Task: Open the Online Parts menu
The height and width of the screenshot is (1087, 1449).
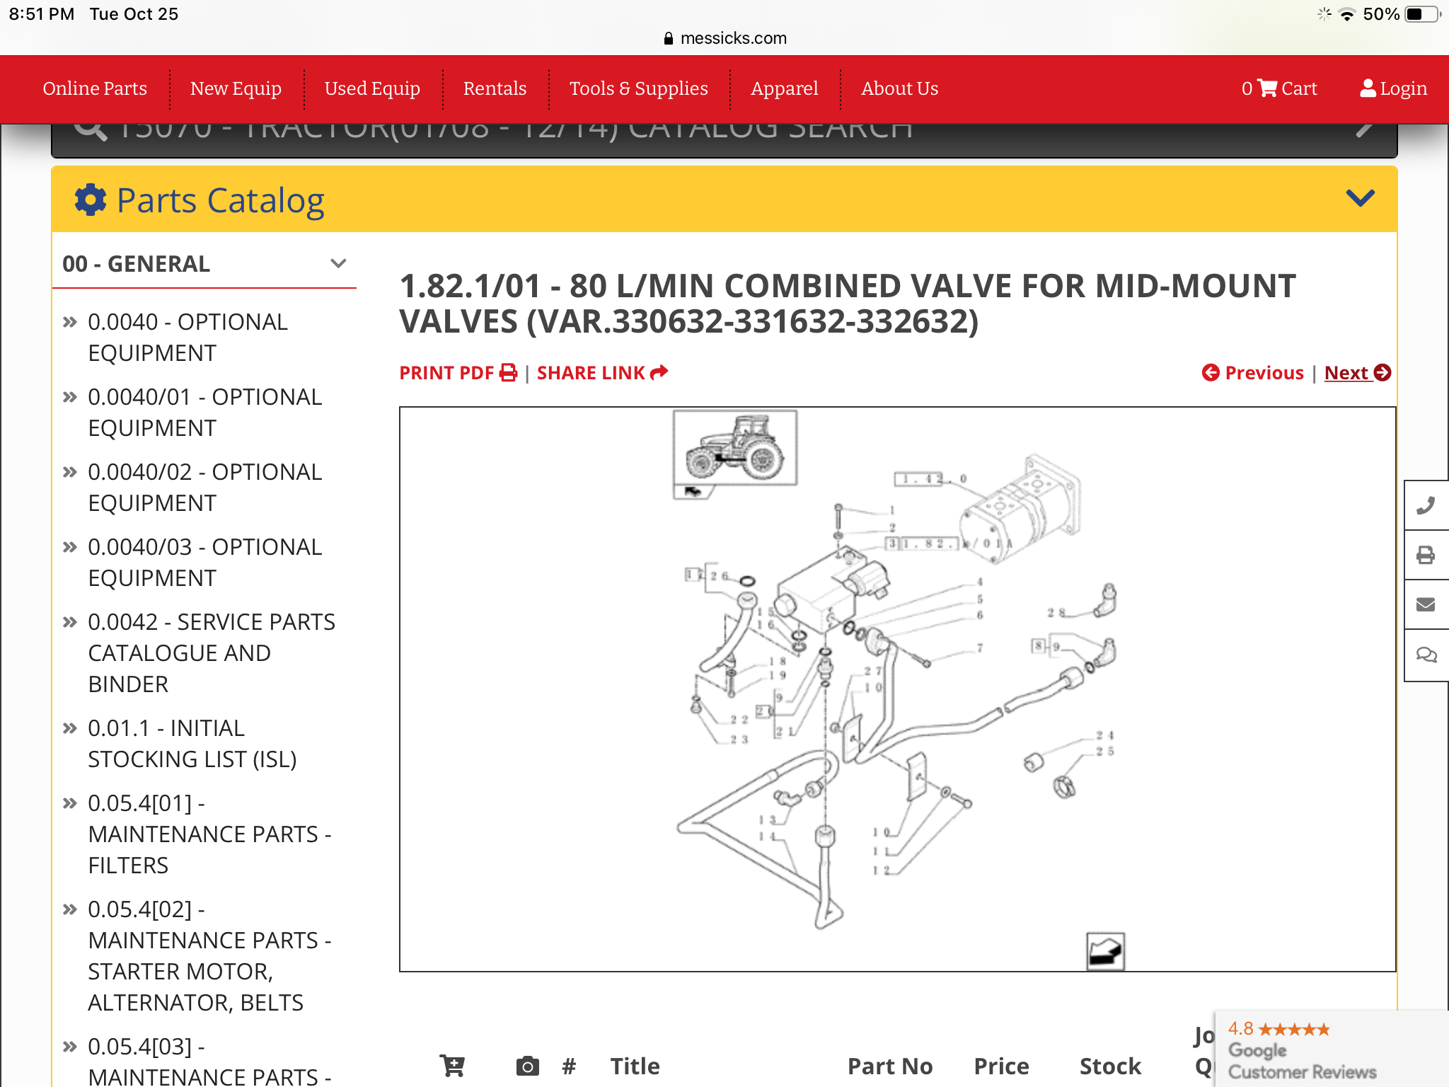Action: (95, 88)
